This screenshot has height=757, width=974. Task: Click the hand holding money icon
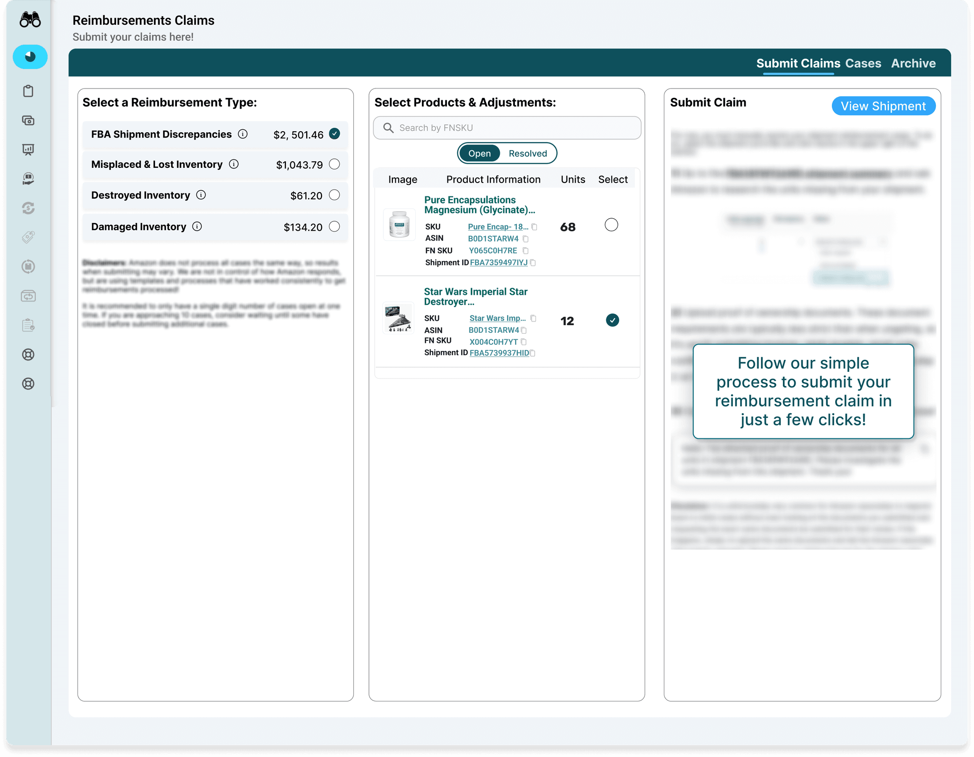click(x=29, y=179)
